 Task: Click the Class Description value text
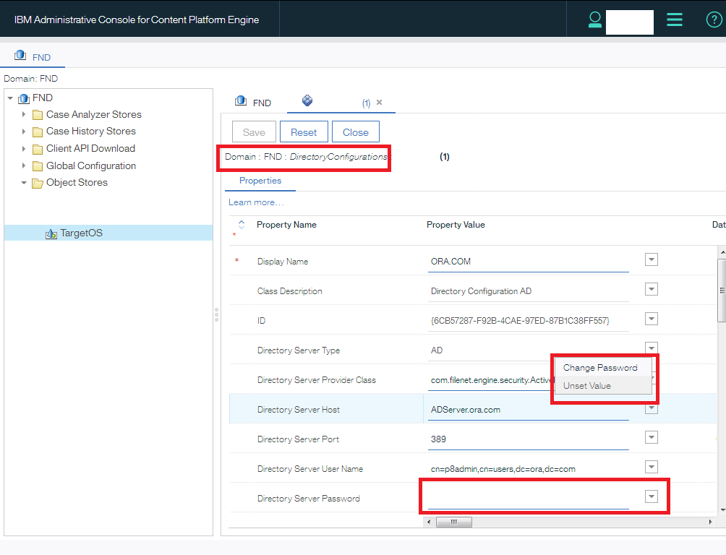481,291
